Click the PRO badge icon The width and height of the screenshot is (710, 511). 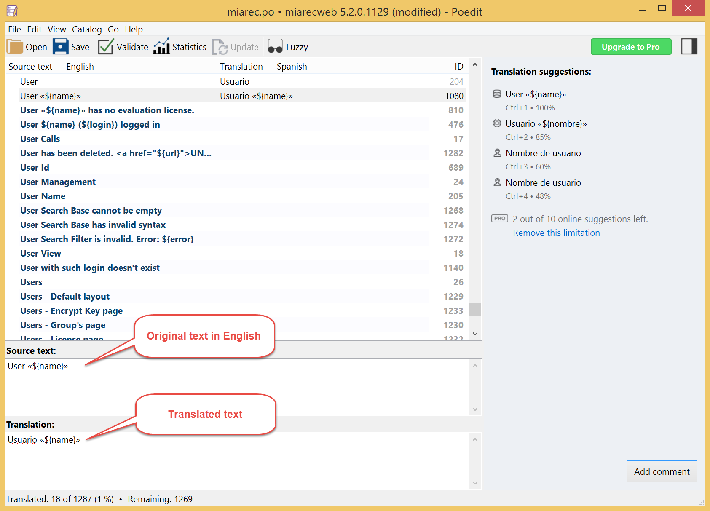pos(500,219)
